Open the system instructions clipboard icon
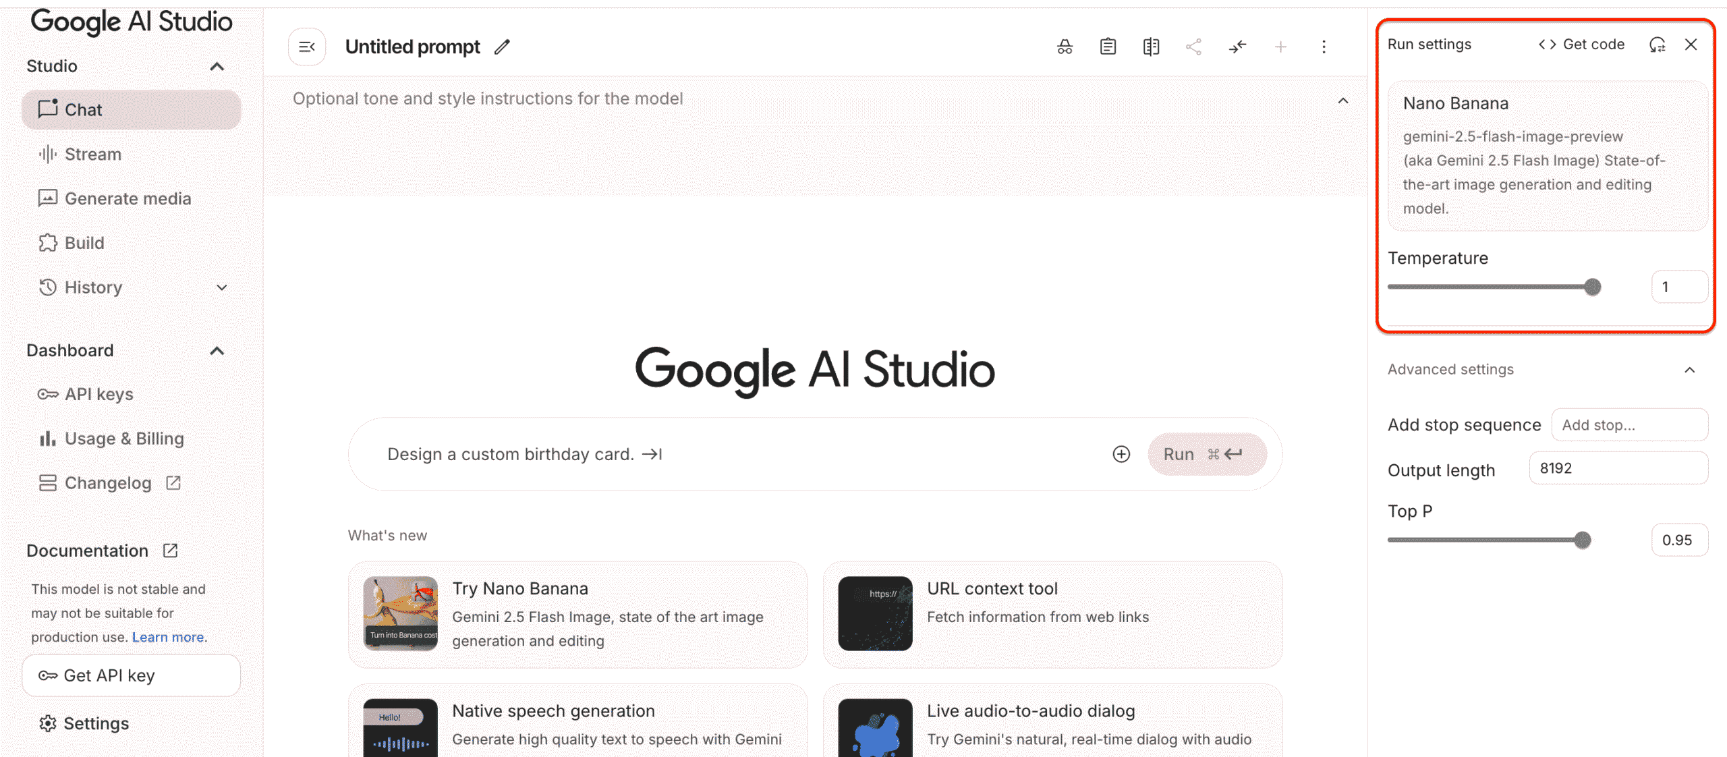1727x757 pixels. click(x=1108, y=47)
